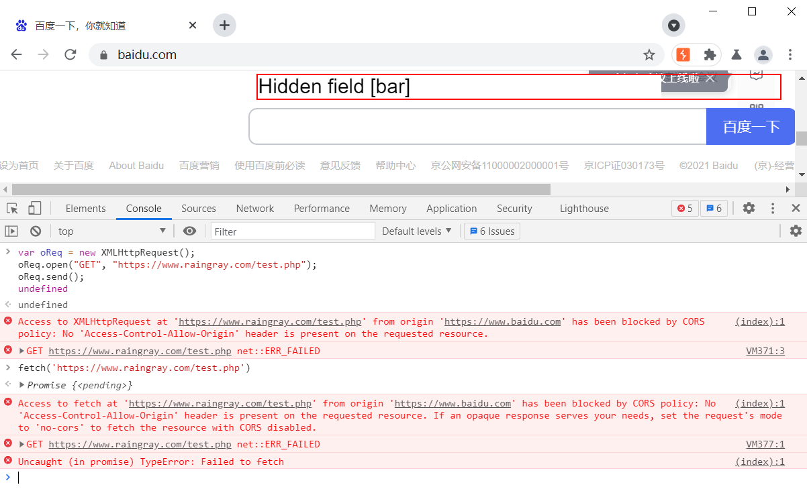807x489 pixels.
Task: Open the Default levels dropdown
Action: pyautogui.click(x=417, y=231)
